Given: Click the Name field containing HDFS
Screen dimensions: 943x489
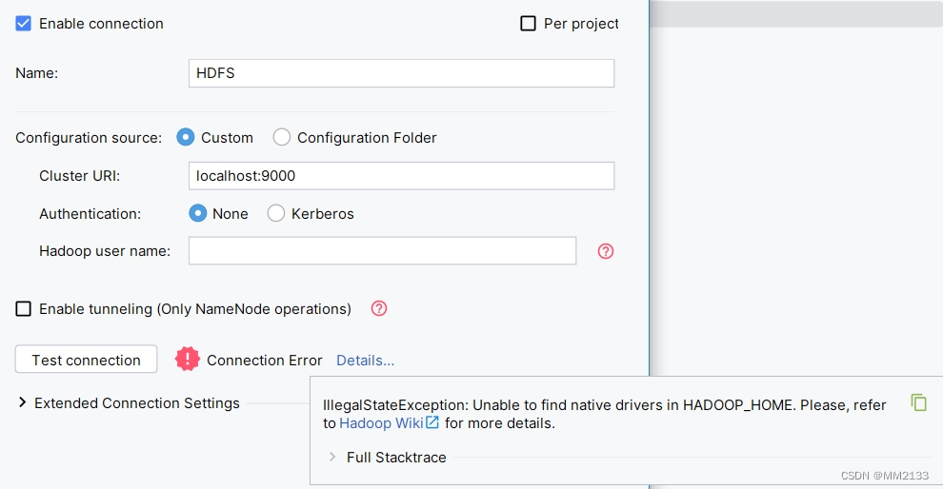Looking at the screenshot, I should pyautogui.click(x=401, y=73).
